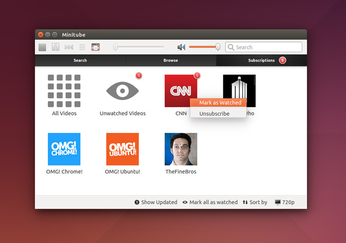Click the OMG! Ubuntu! label
Image resolution: width=346 pixels, height=243 pixels.
click(x=122, y=172)
